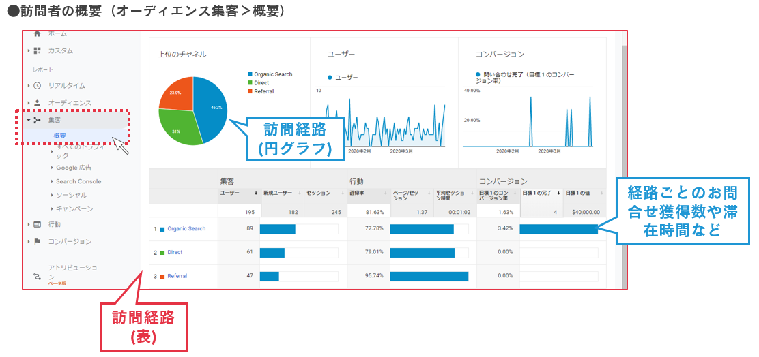759x357 pixels.
Task: Click total users value 195
Action: coord(250,212)
